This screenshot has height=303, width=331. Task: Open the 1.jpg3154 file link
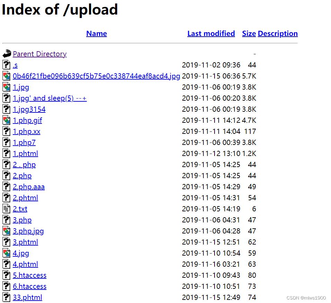[29, 109]
